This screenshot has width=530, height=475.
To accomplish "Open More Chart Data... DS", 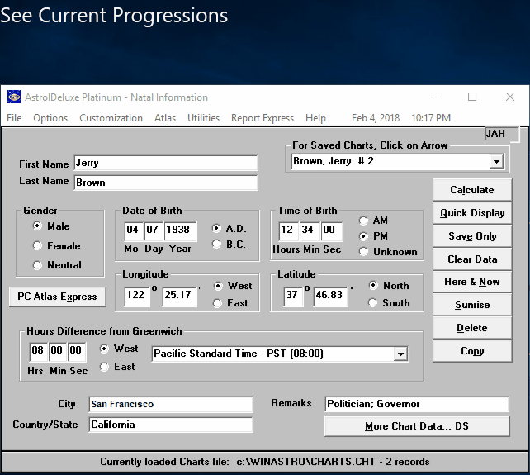I will click(416, 426).
